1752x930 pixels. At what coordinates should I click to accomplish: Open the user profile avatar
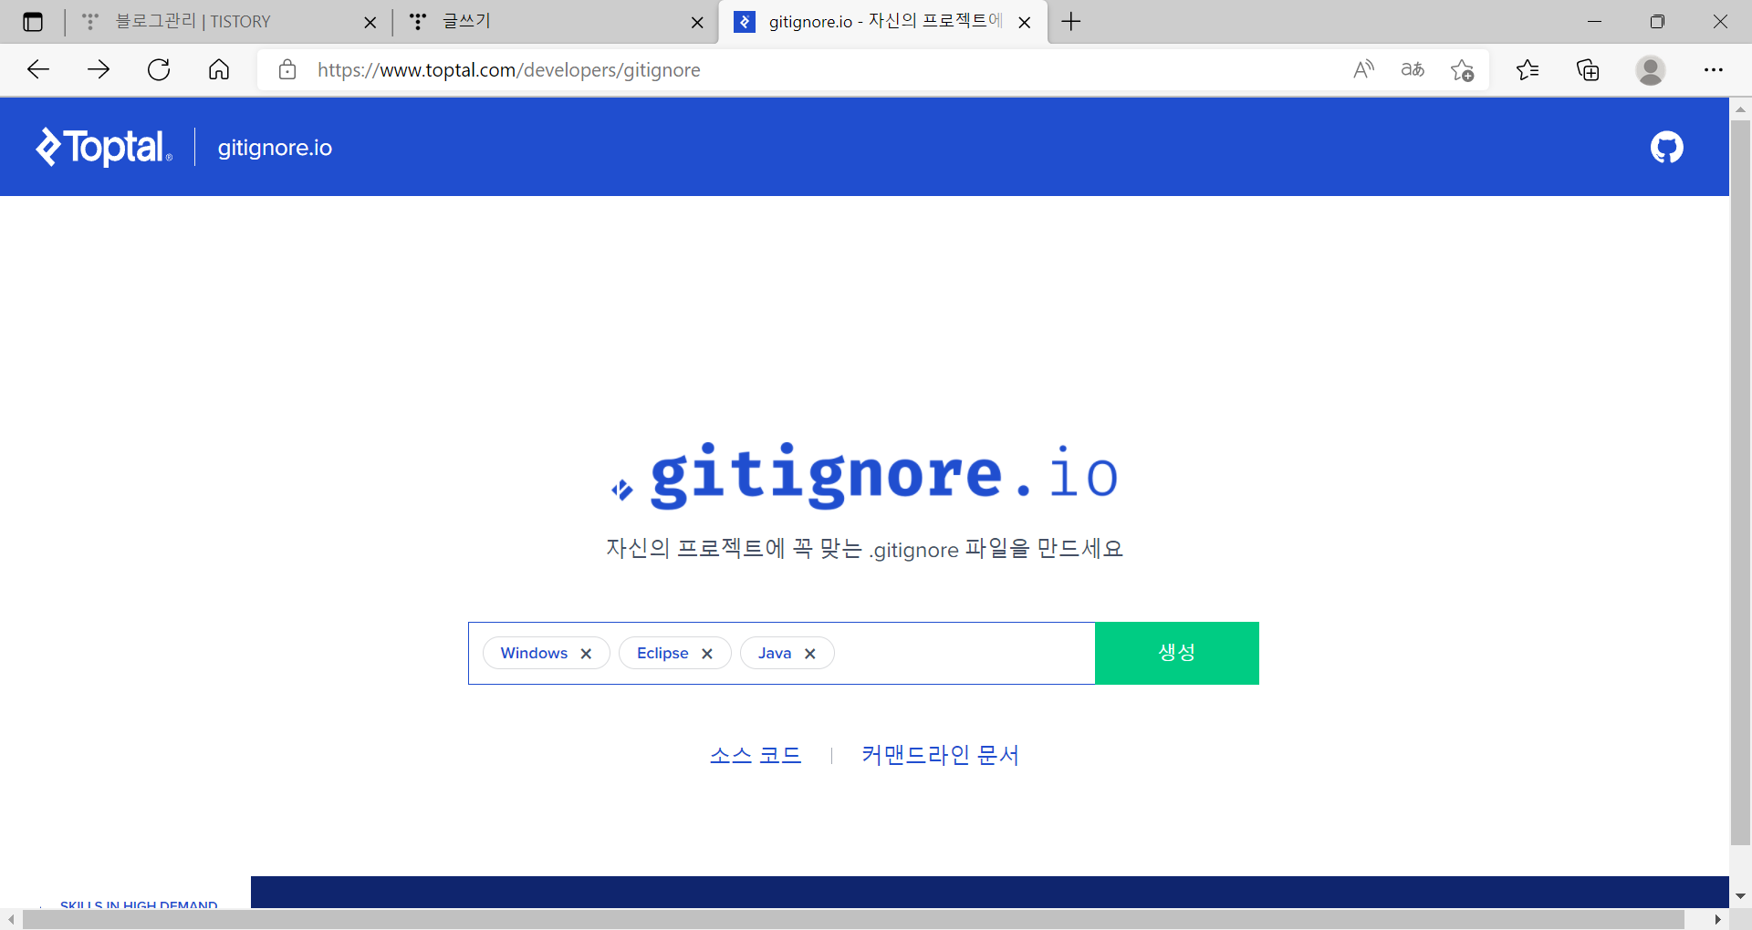pos(1650,70)
